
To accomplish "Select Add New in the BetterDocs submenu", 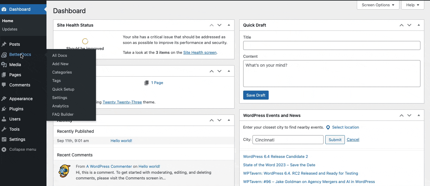I will point(60,64).
